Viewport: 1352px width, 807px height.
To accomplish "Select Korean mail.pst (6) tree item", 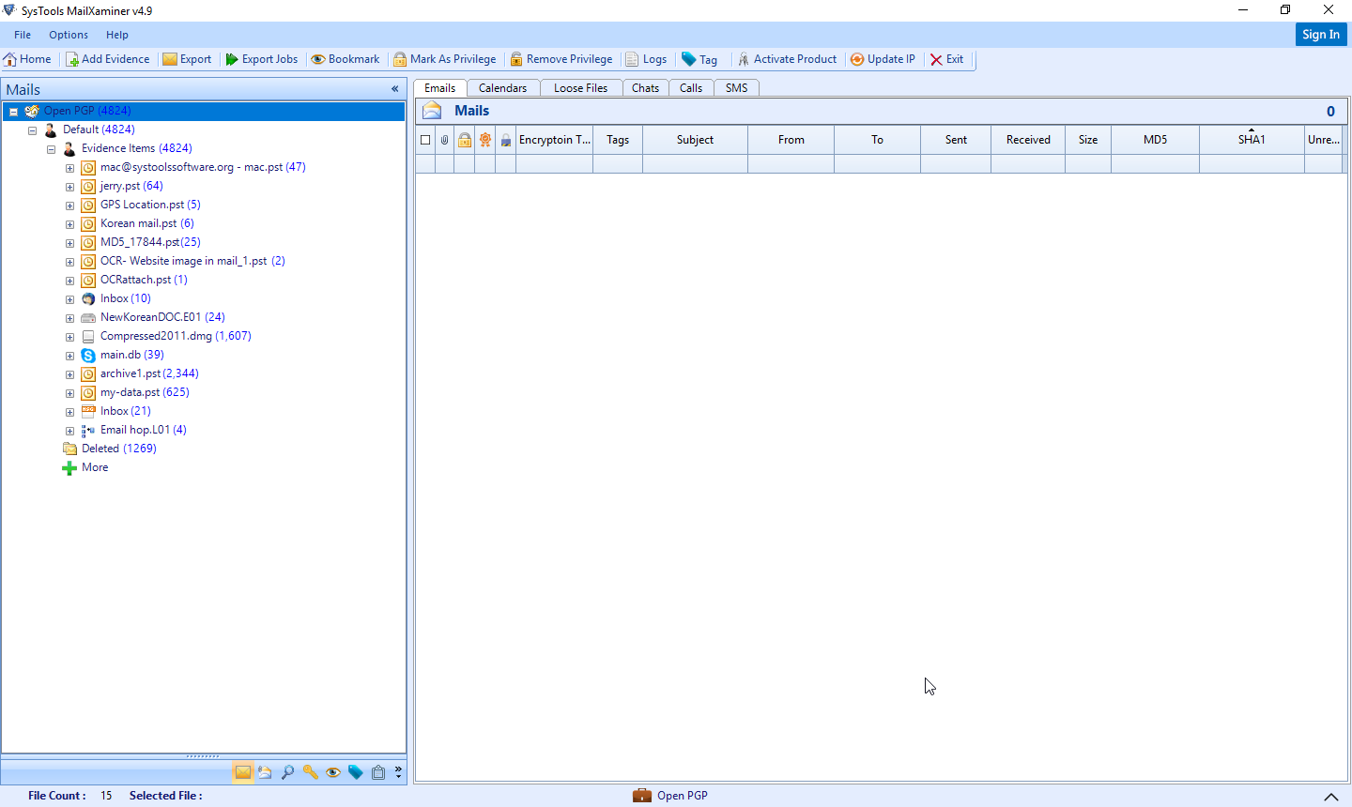I will tap(147, 223).
